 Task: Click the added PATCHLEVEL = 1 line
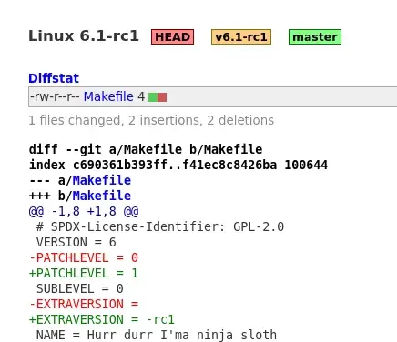pos(84,273)
